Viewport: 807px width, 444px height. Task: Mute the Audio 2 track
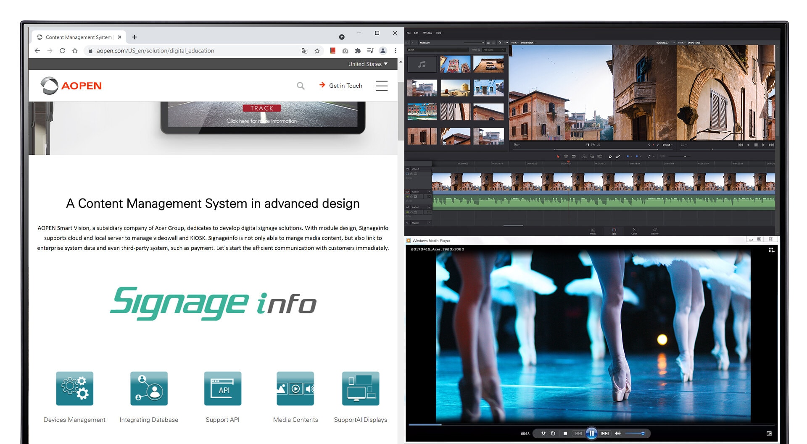pos(407,212)
